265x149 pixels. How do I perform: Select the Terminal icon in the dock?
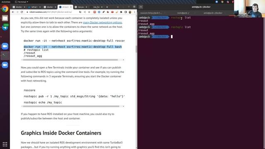[x=5, y=55]
